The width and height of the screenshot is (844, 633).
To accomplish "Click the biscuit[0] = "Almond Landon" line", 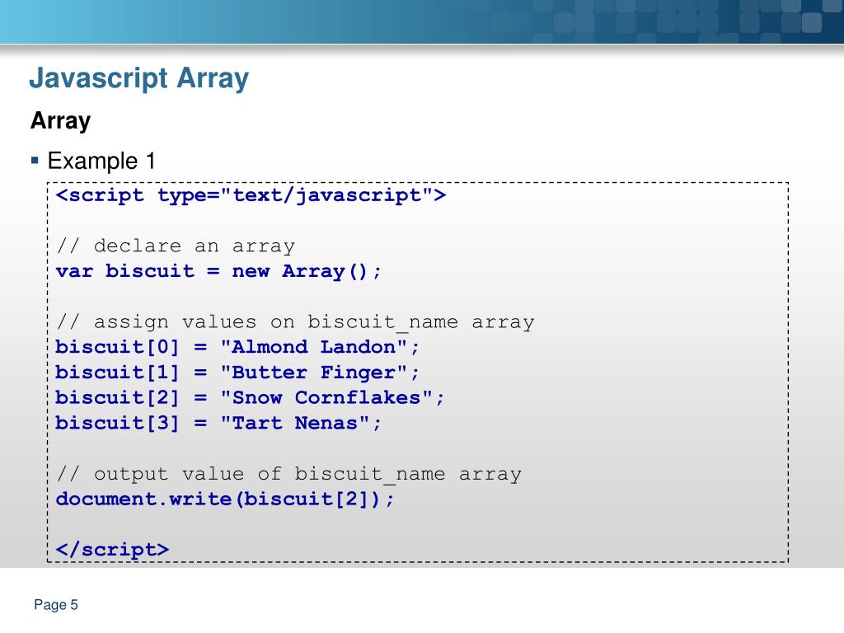I will pyautogui.click(x=237, y=347).
